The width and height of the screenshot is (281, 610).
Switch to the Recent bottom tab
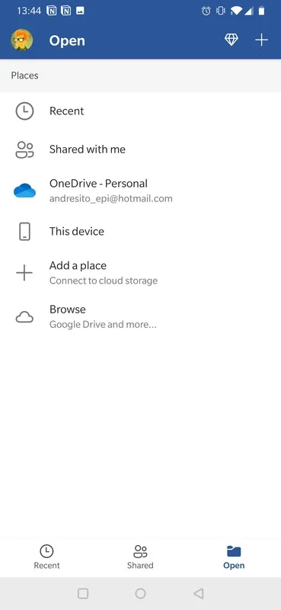[x=46, y=557]
